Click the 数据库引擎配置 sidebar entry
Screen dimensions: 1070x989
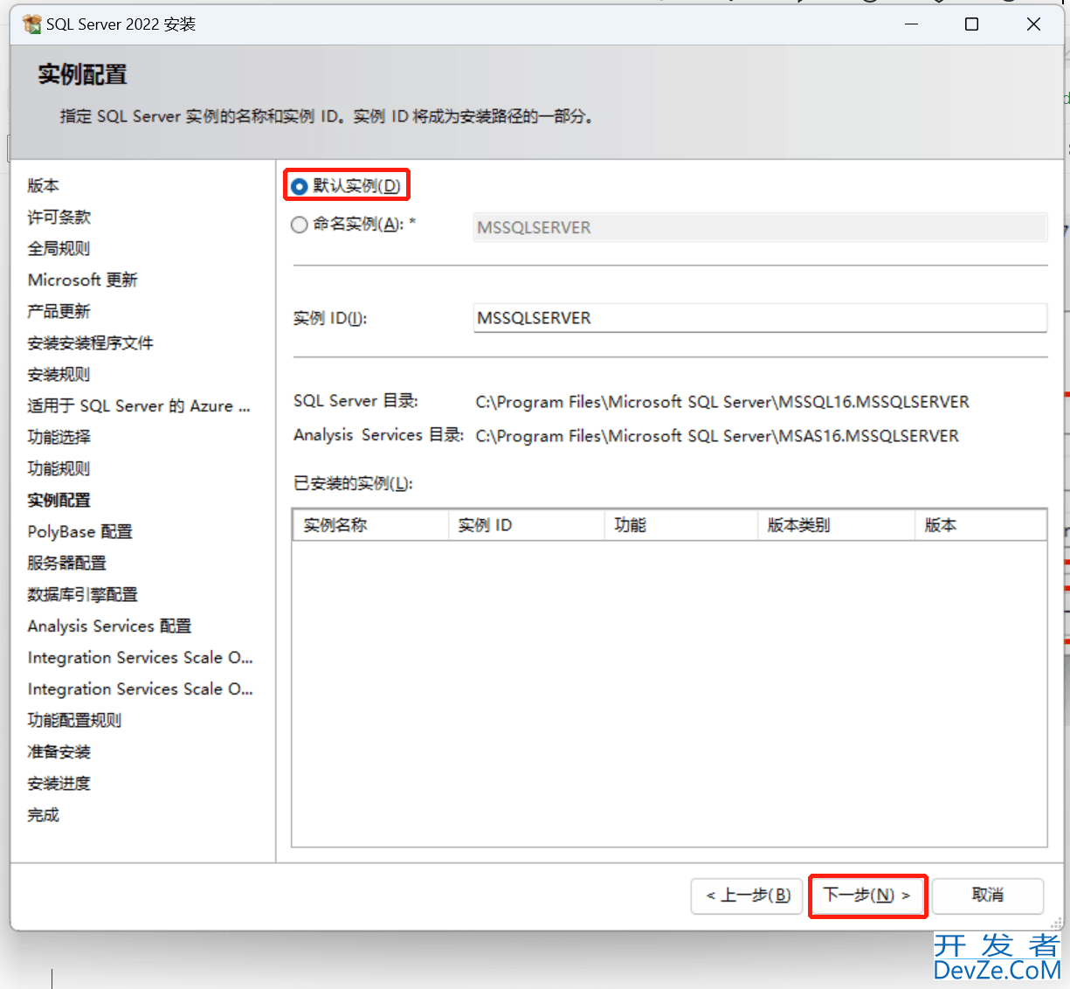(83, 594)
